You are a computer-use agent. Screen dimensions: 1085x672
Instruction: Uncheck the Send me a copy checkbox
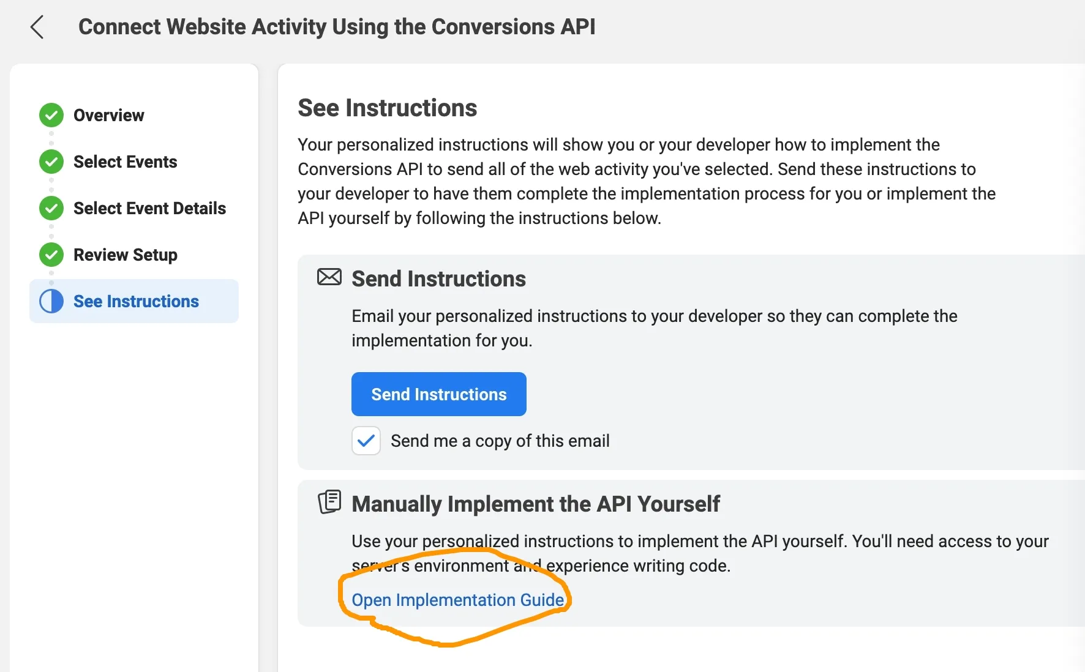click(x=366, y=441)
